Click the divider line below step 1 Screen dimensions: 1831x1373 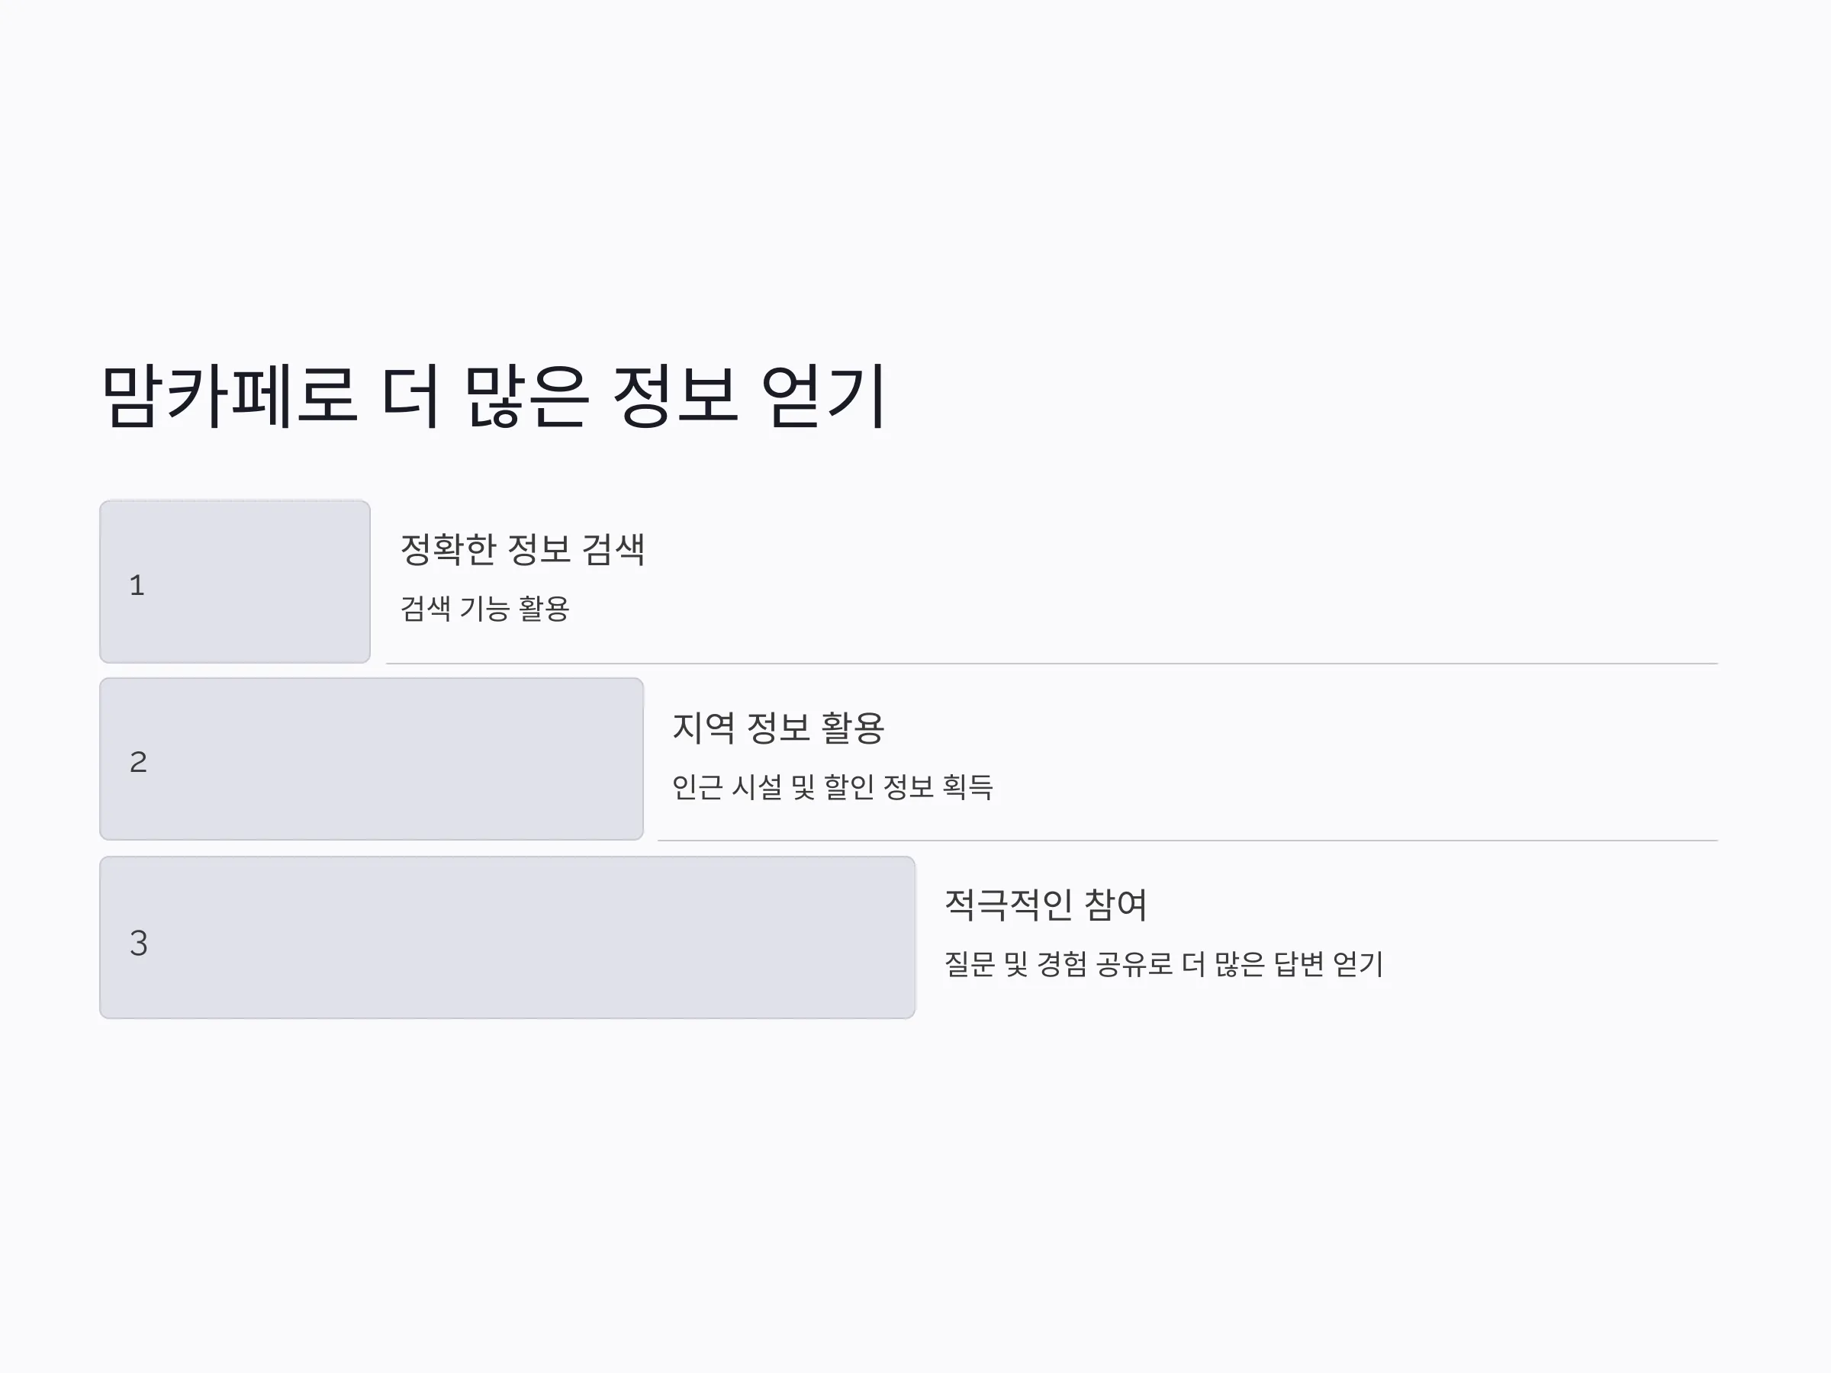tap(1051, 664)
